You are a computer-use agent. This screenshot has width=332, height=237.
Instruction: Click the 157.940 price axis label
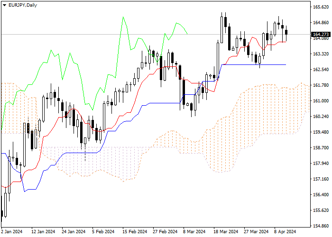coord(321,164)
